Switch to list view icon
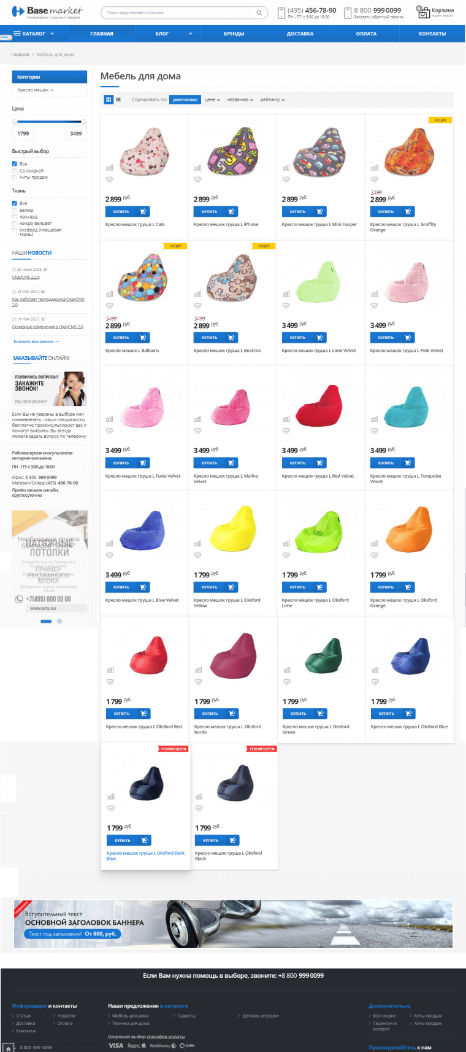 pos(118,99)
